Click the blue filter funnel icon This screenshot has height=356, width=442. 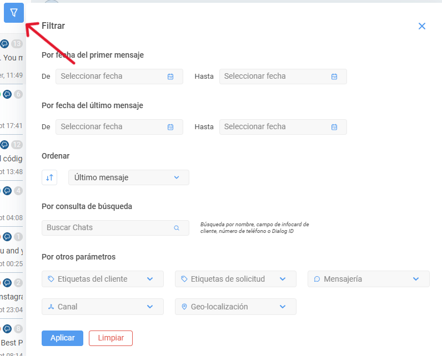tap(13, 13)
